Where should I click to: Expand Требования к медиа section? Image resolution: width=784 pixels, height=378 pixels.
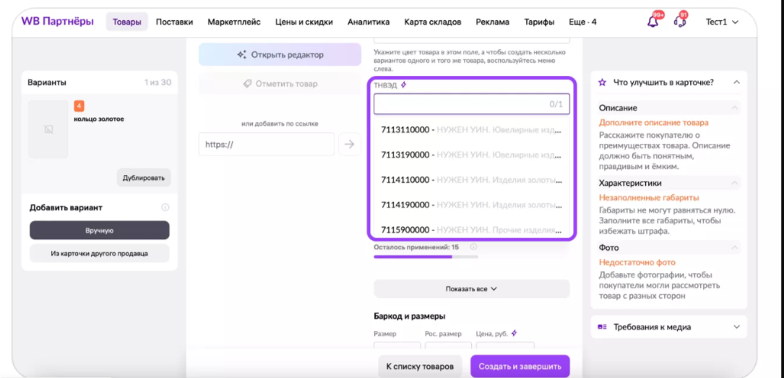(736, 327)
